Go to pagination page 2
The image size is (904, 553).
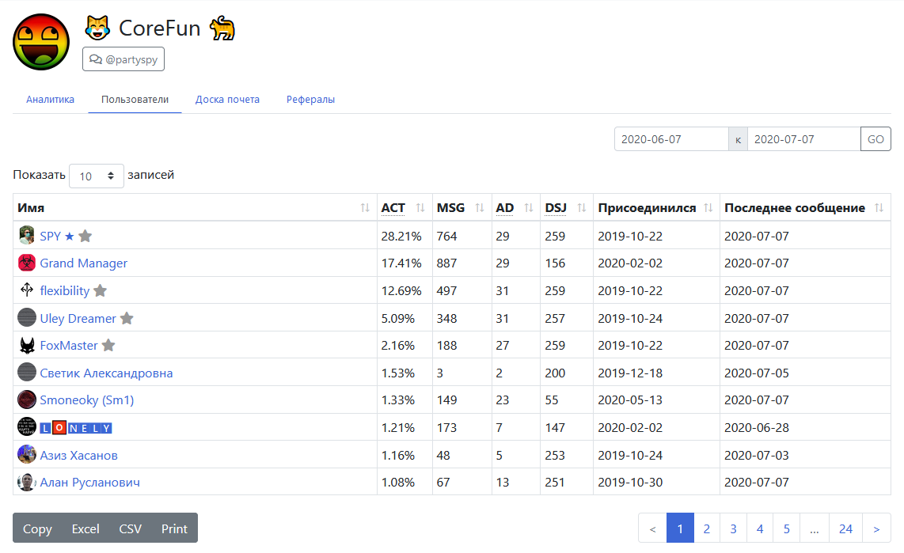coord(707,528)
